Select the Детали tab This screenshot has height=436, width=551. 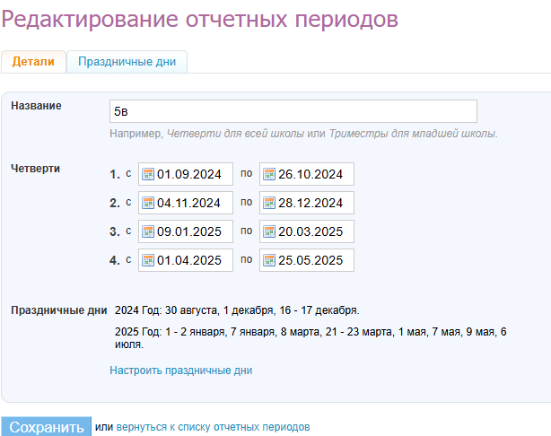pyautogui.click(x=33, y=62)
